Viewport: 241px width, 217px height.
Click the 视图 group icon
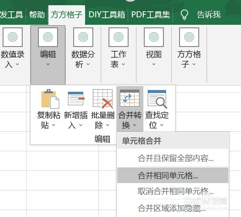click(154, 37)
